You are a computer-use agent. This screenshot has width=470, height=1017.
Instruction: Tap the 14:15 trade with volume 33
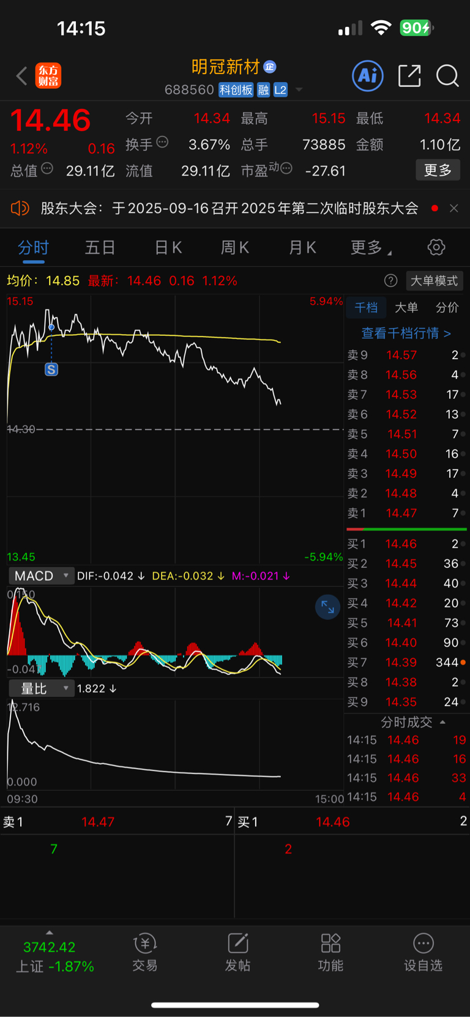(406, 778)
